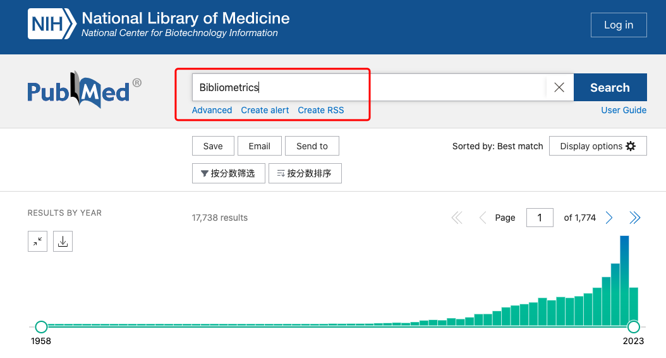This screenshot has width=666, height=358.
Task: Clear search field with X icon
Action: [559, 88]
